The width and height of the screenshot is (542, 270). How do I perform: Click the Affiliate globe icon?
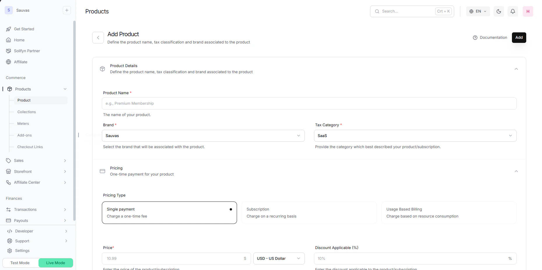tap(8, 62)
